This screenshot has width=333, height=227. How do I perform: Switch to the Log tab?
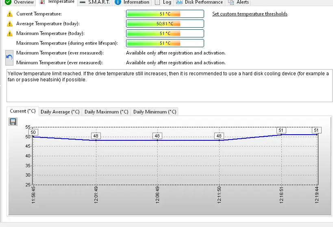click(163, 2)
